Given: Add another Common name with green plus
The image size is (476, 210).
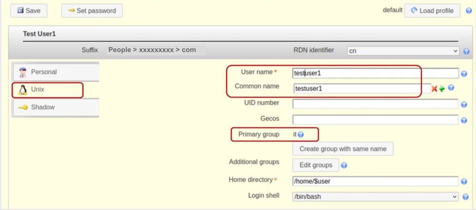Looking at the screenshot, I should [x=442, y=89].
